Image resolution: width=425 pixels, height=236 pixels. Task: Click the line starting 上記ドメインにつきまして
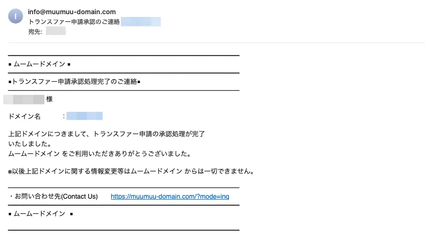click(x=107, y=134)
